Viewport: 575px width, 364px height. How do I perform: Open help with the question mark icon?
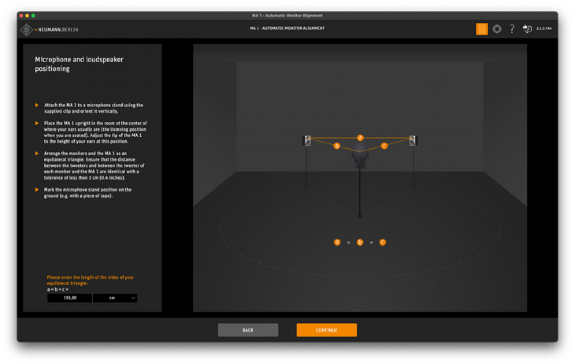[512, 29]
